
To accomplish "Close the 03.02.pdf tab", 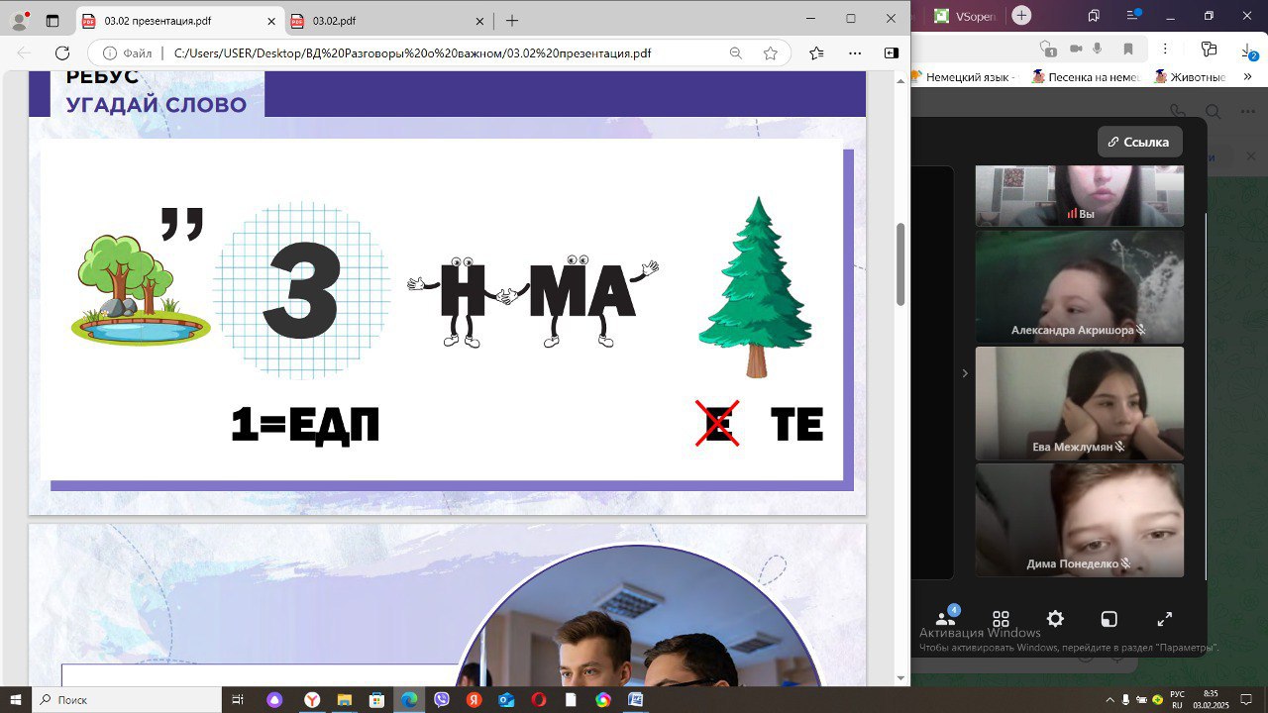I will click(x=479, y=21).
